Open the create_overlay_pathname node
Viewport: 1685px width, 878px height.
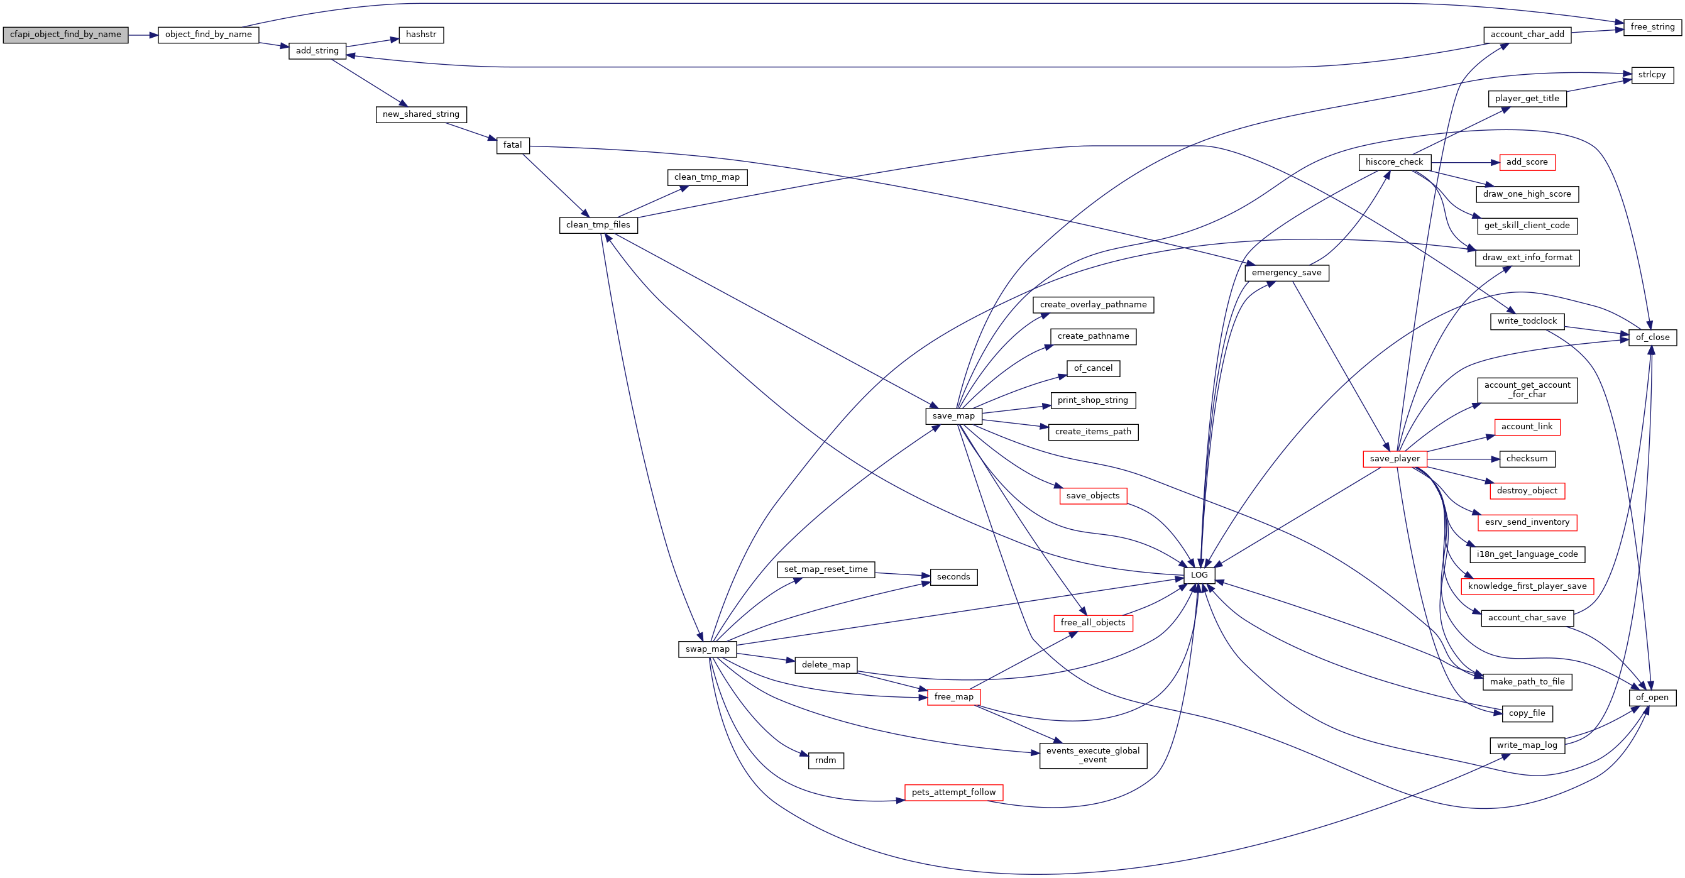1094,305
